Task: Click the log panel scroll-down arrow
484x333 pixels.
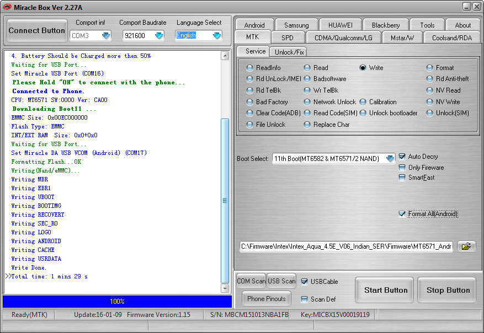Action: 225,288
